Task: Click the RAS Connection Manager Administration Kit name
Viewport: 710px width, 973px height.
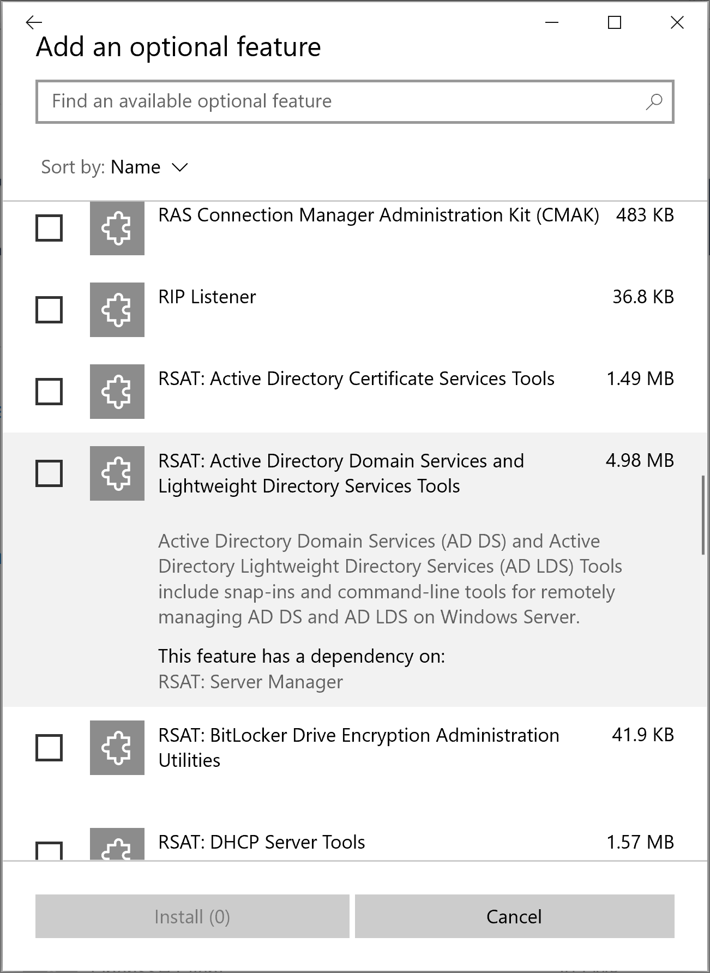Action: pos(378,215)
